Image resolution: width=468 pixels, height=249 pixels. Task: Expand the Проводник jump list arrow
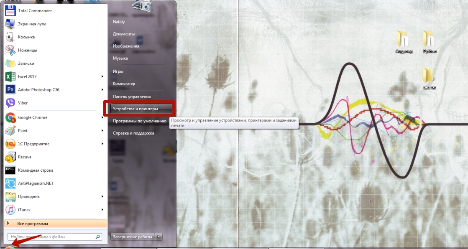coord(102,196)
